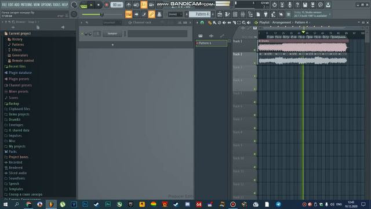Open the Playlist Arrangement breadcrumb menu
Viewport: 371px width, 209px height.
pyautogui.click(x=281, y=22)
